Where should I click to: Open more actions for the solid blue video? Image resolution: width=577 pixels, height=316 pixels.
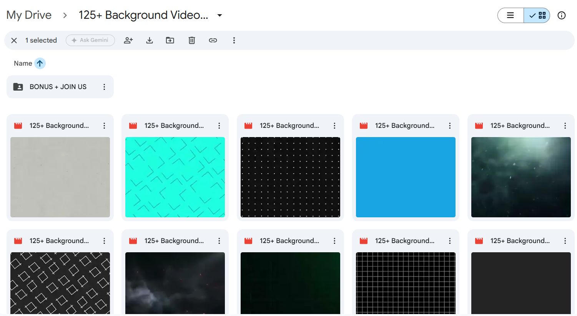coord(450,126)
